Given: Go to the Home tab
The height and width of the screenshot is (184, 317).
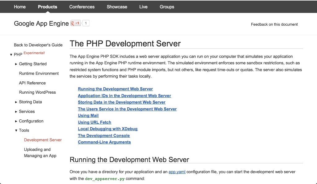Looking at the screenshot, I should [x=20, y=7].
